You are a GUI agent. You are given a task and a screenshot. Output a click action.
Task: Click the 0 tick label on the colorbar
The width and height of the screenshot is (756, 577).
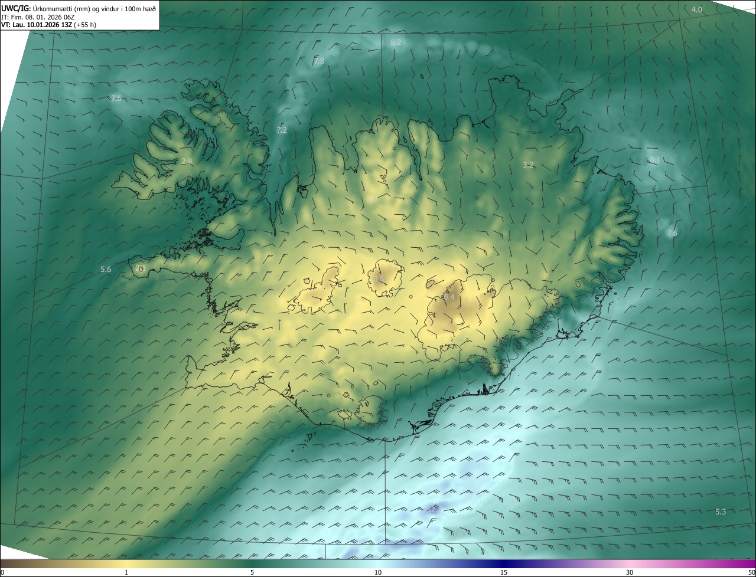click(x=2, y=572)
